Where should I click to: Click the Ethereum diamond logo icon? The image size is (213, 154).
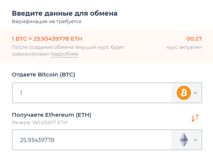(184, 140)
